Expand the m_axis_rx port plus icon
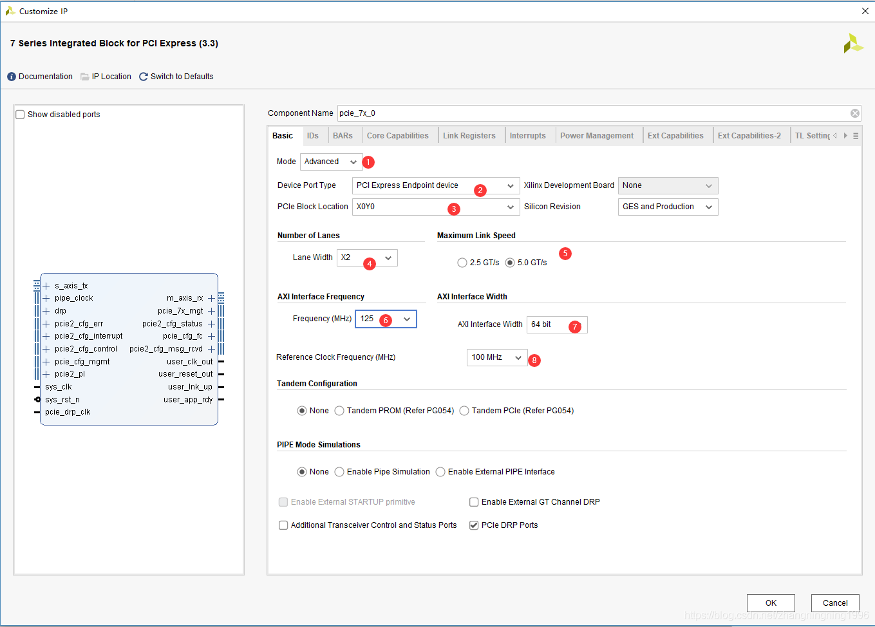The image size is (875, 627). click(211, 298)
